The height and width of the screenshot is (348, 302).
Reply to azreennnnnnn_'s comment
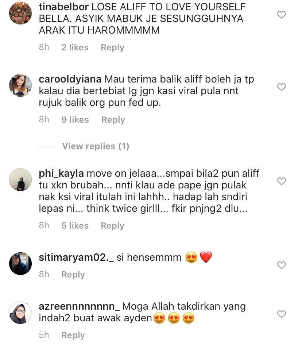coord(73,335)
